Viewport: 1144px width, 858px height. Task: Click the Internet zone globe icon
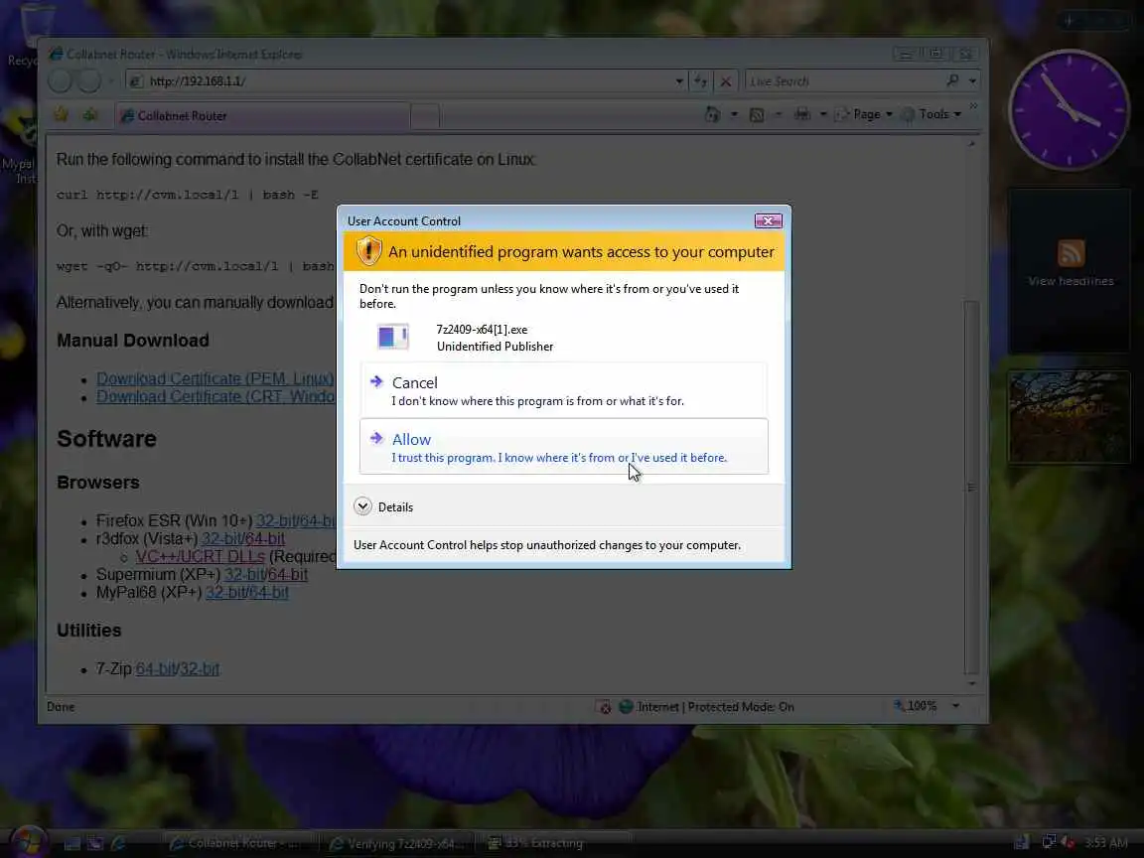pos(626,706)
